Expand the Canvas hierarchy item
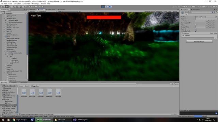Viewport: 218px width, 122px height. tap(4, 73)
